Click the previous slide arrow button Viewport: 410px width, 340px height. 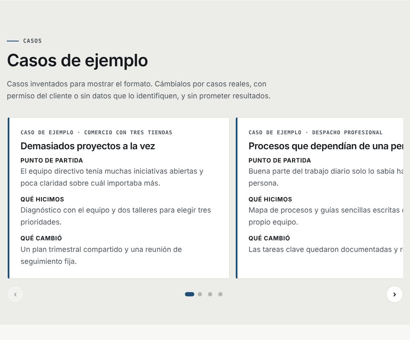[x=15, y=294]
